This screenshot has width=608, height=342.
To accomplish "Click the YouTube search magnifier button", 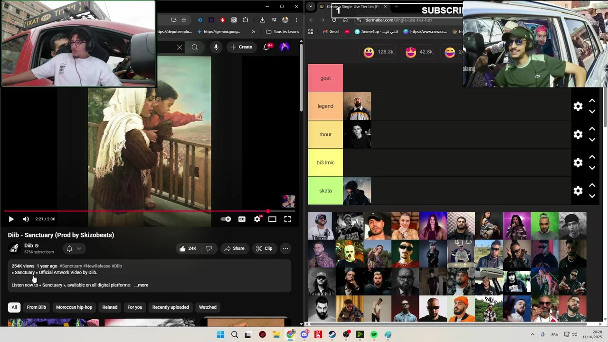I will (x=195, y=47).
